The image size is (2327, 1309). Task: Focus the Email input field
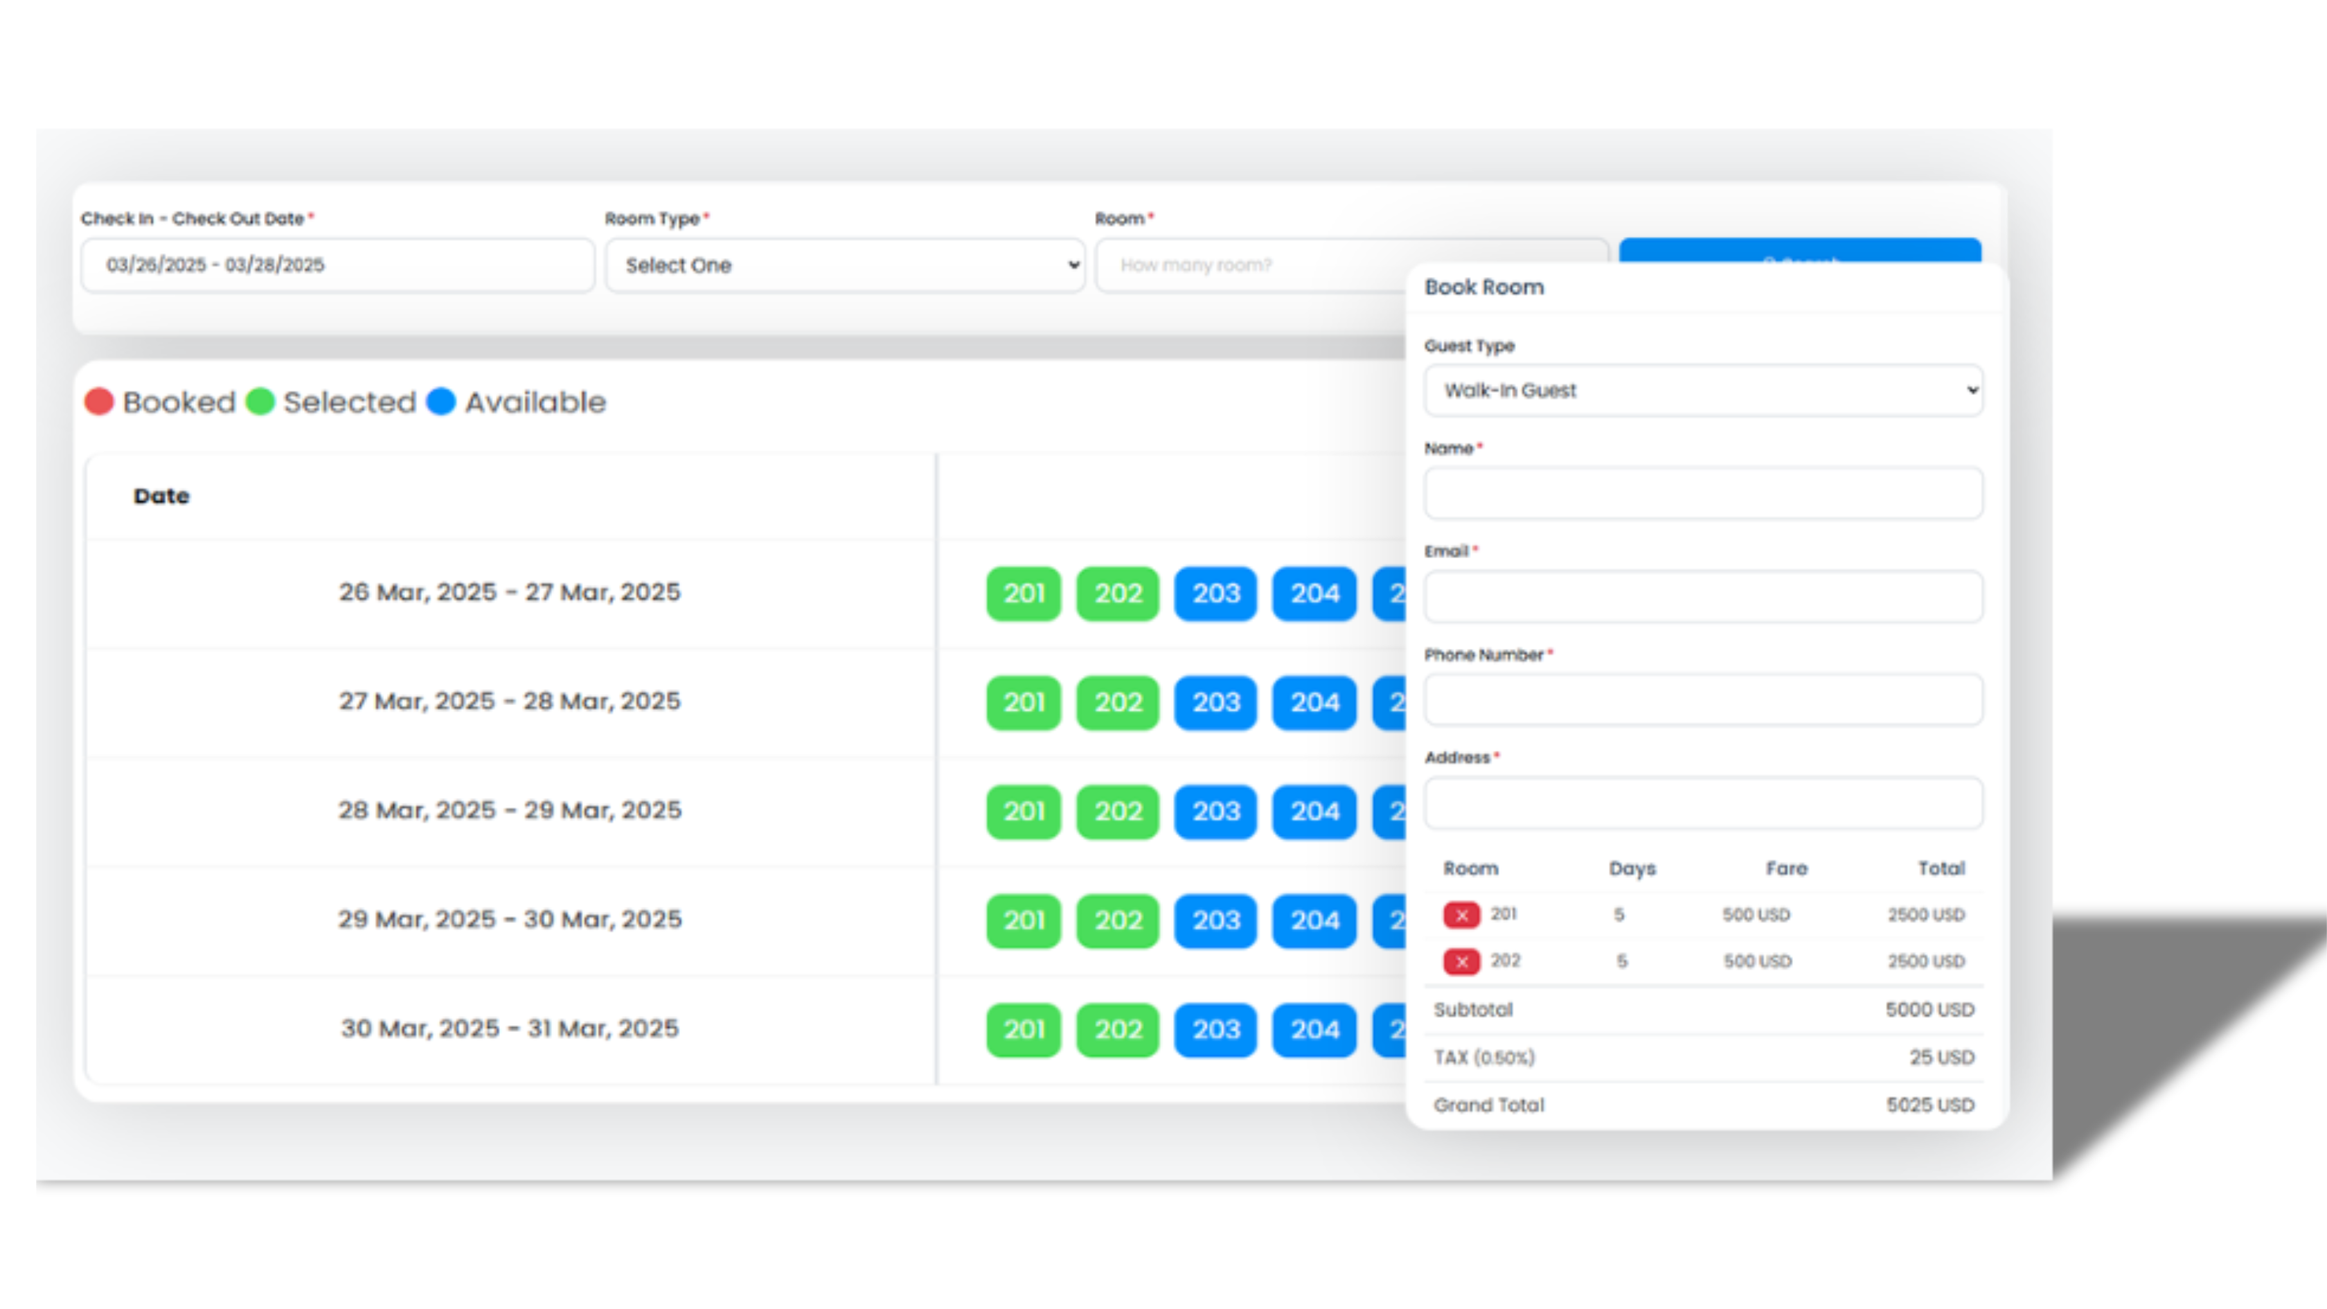pos(1703,596)
